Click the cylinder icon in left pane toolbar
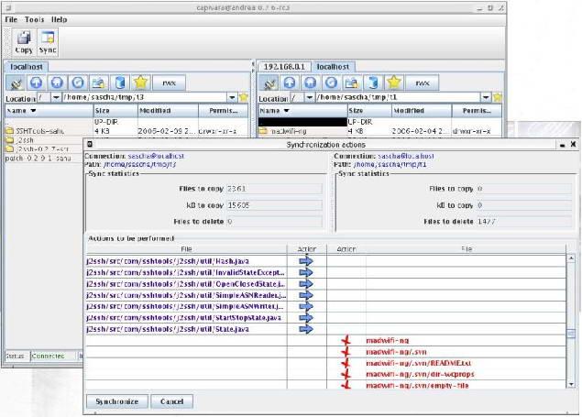 tap(119, 82)
